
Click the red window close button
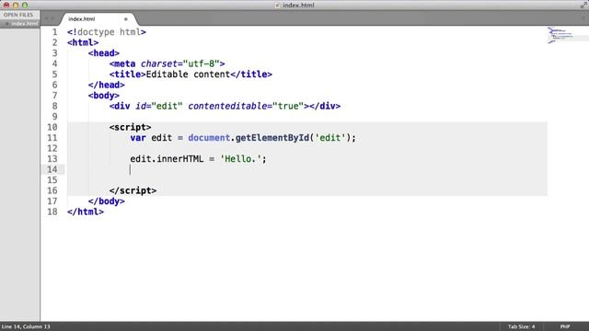(6, 6)
